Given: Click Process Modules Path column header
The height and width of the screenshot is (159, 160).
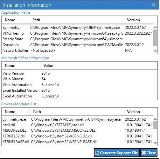Looking at the screenshot, I should [x=77, y=112].
